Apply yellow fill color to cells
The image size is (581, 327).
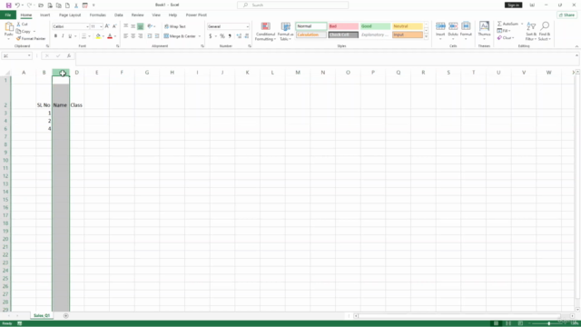coord(98,36)
